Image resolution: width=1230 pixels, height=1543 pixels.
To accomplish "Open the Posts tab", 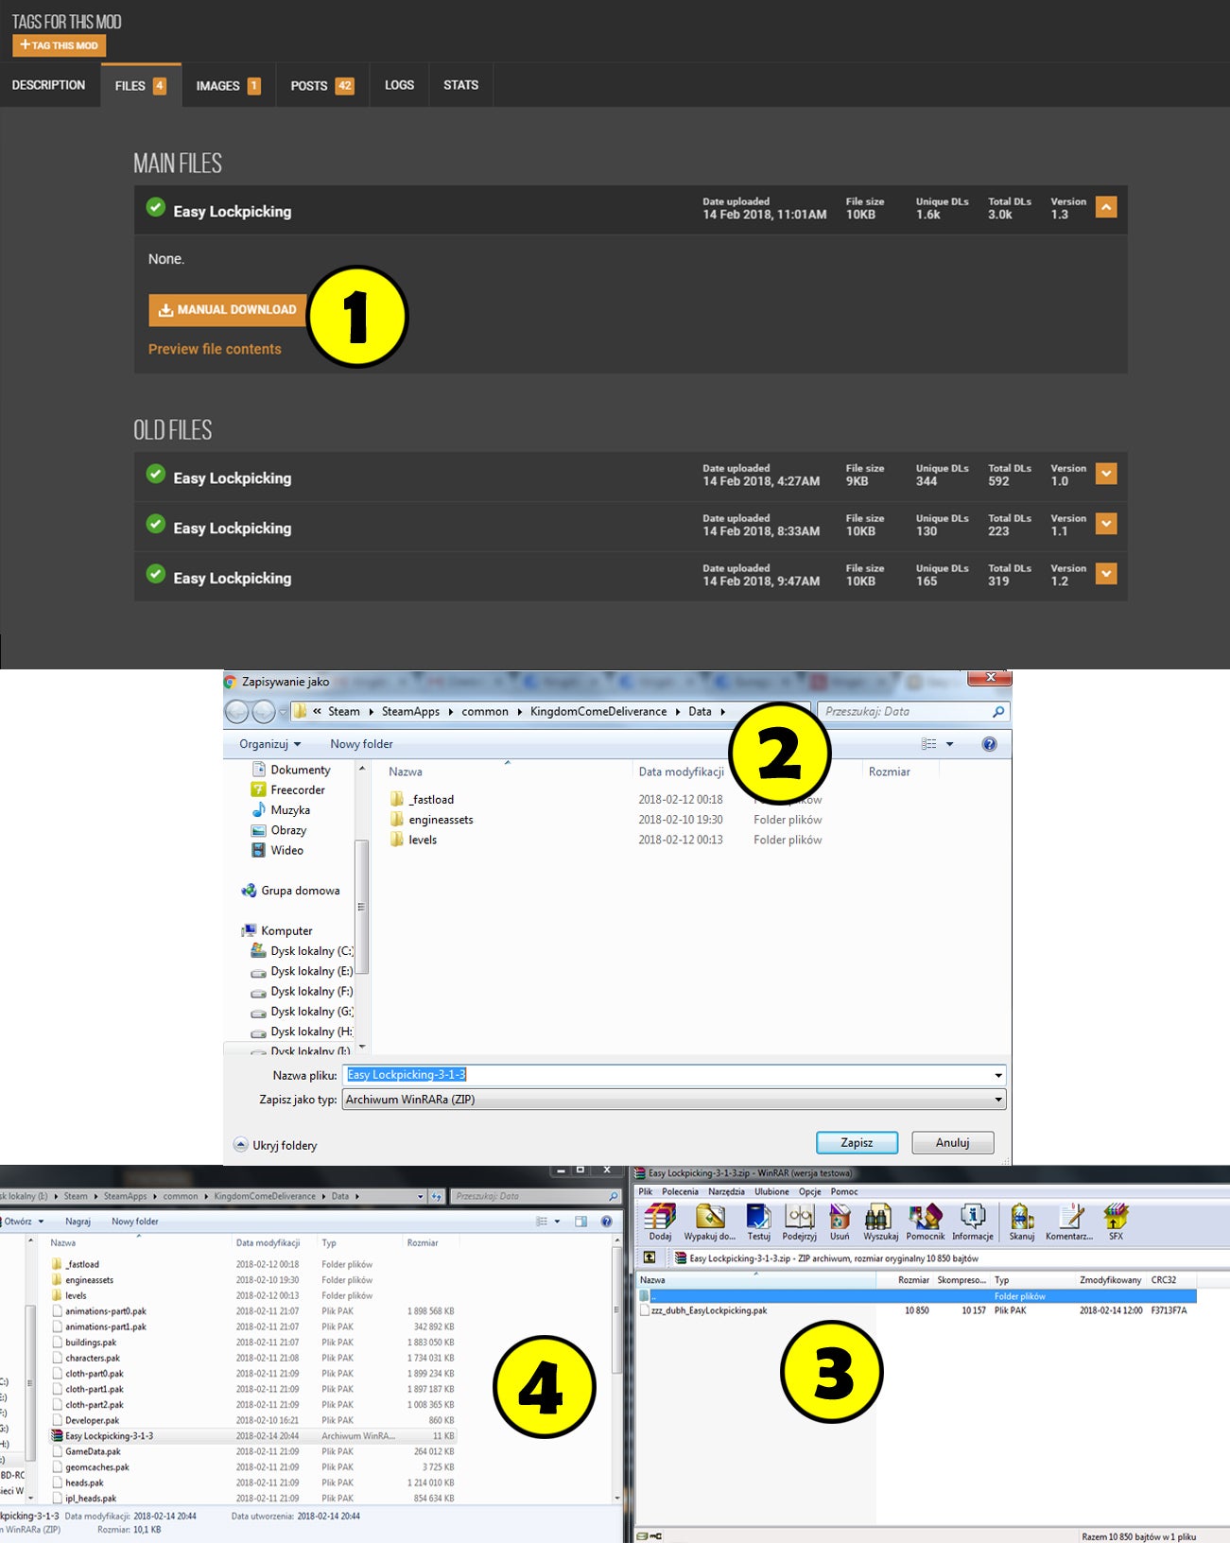I will [321, 85].
